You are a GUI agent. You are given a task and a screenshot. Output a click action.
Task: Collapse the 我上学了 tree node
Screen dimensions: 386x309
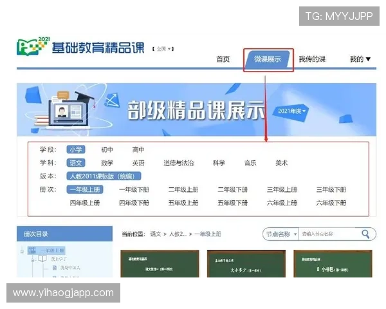pyautogui.click(x=33, y=259)
